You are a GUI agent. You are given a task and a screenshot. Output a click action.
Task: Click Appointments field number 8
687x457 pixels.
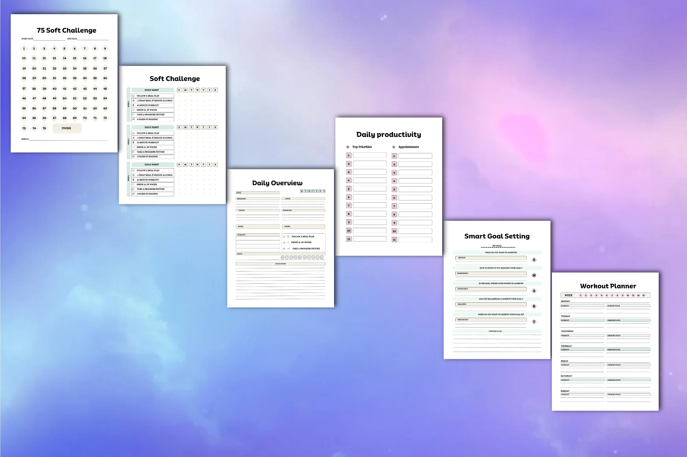pos(415,214)
